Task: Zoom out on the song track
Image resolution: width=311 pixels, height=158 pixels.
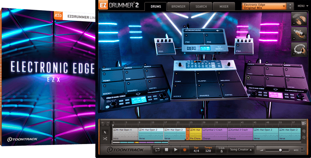Action: (x=304, y=137)
